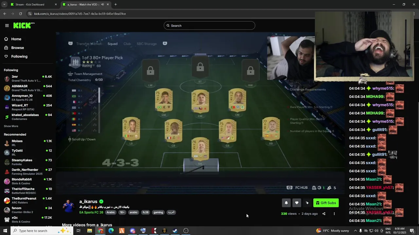The image size is (419, 235).
Task: Toggle the follow heart button
Action: (x=297, y=203)
